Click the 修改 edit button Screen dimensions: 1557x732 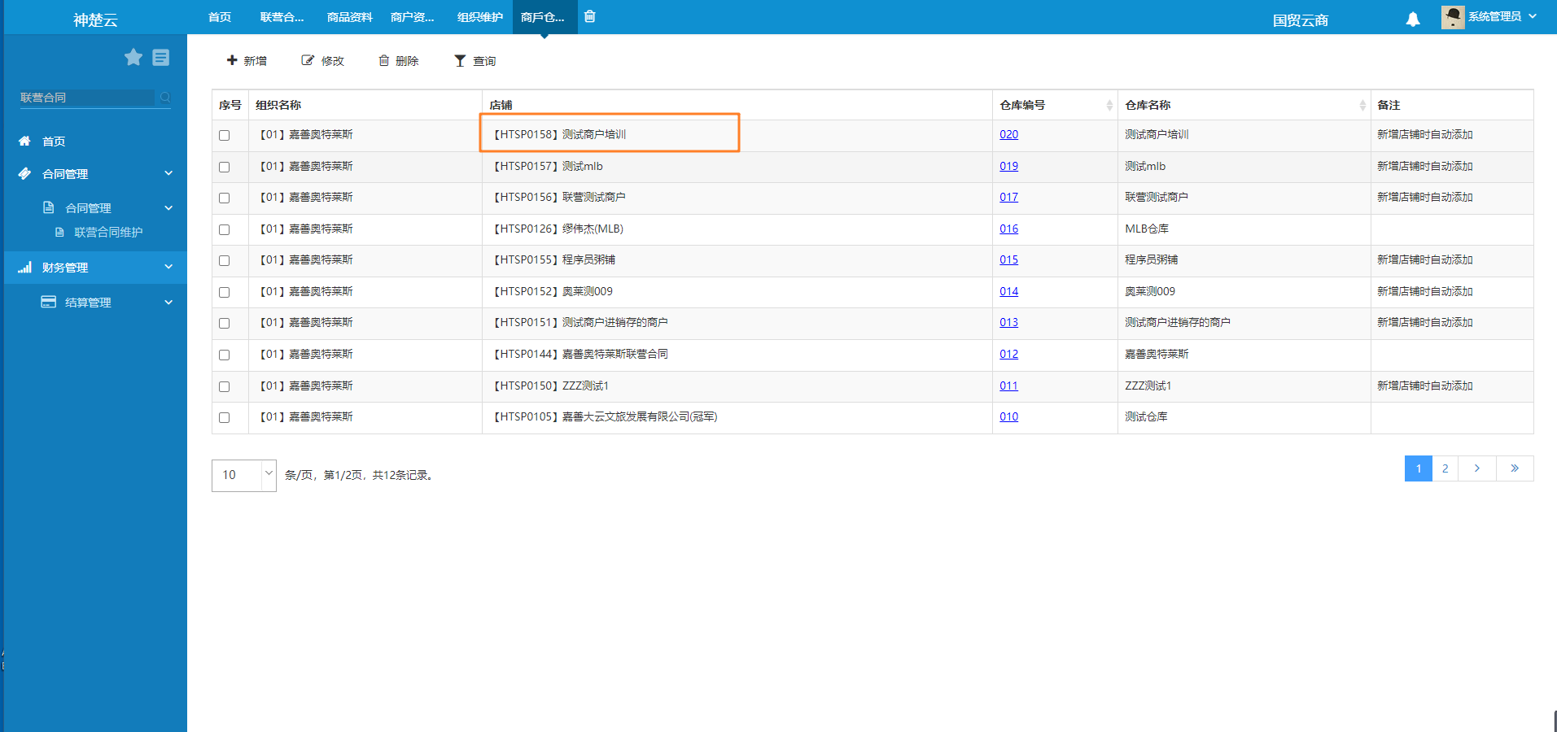[x=323, y=61]
